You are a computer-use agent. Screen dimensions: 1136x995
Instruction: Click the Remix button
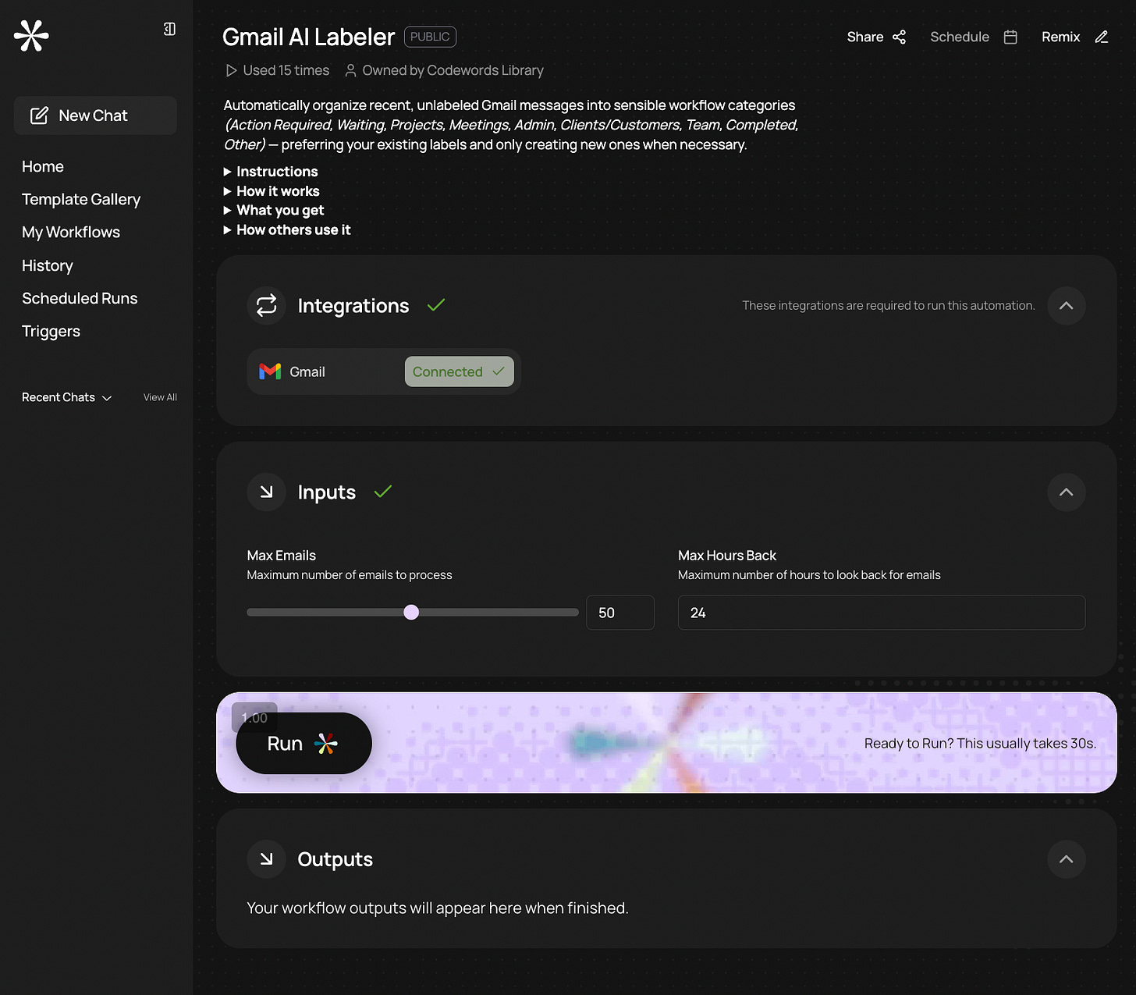(1074, 37)
